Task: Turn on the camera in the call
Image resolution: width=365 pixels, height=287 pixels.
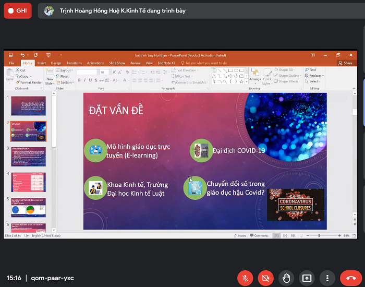Action: 265,278
